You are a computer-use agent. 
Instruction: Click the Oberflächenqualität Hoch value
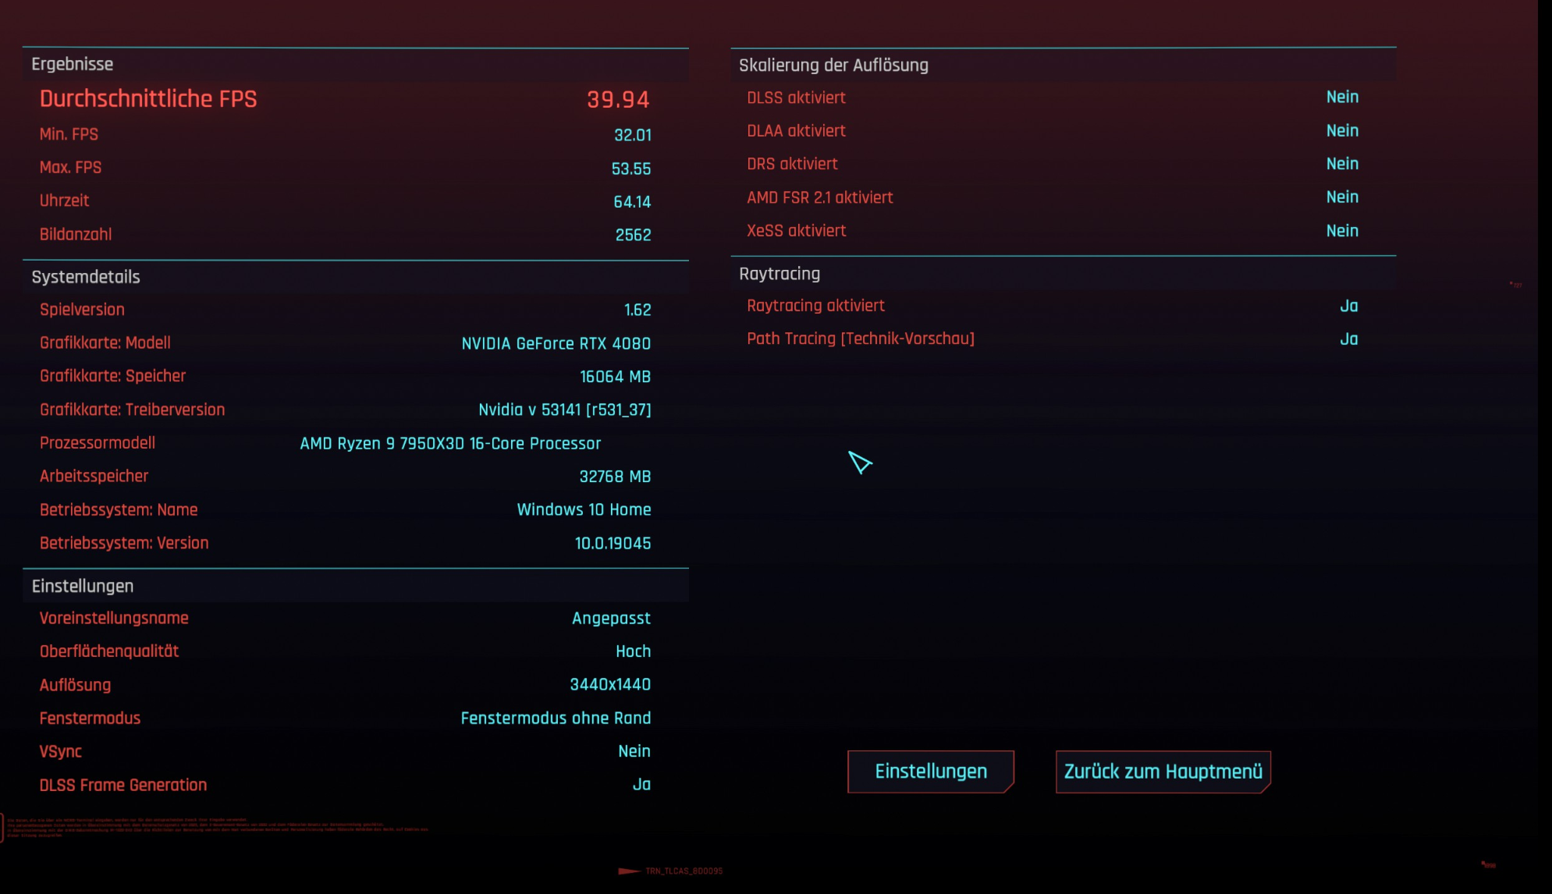[632, 651]
